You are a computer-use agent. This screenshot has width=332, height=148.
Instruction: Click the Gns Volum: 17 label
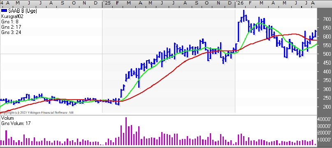coord(16,123)
